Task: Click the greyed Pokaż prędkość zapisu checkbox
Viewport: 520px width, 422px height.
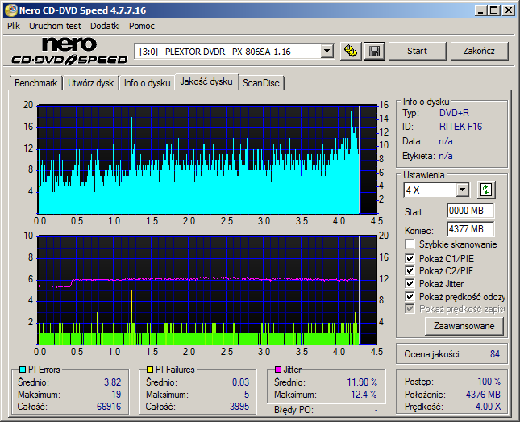Action: [x=410, y=309]
